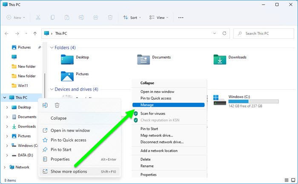Click Properties in the modern context menu
Viewport: 298px width, 184px height.
[80, 159]
